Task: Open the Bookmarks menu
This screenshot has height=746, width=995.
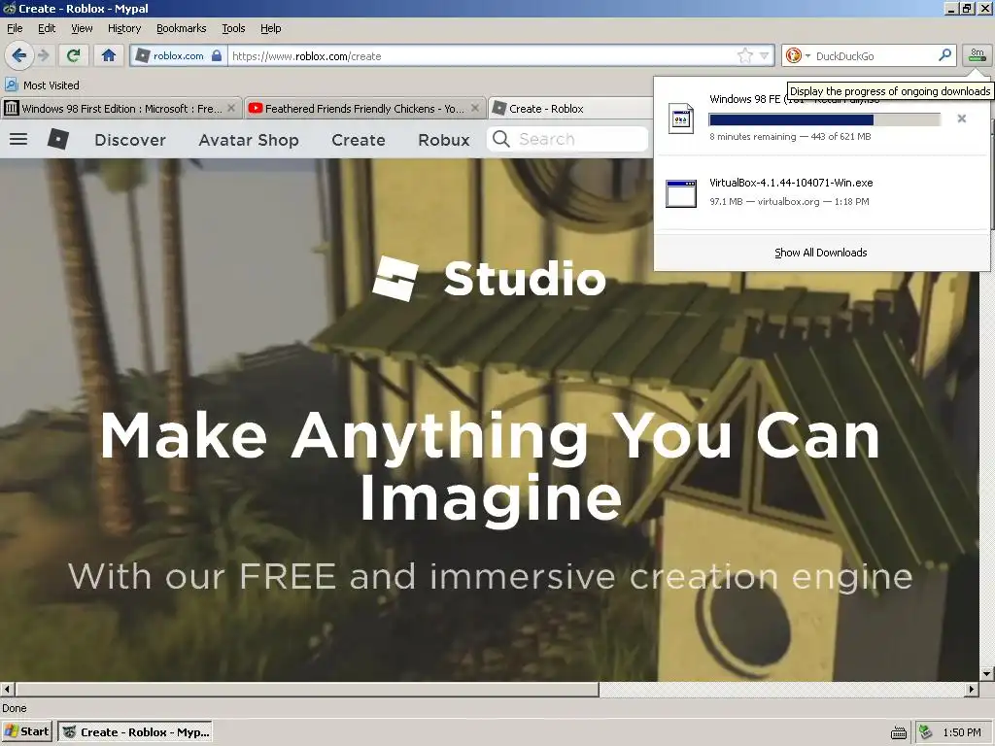Action: (x=181, y=28)
